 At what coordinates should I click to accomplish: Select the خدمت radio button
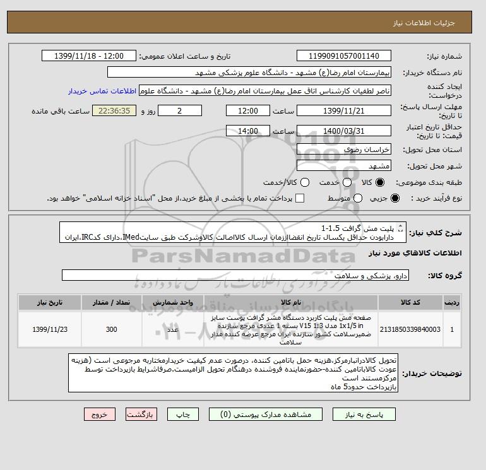pos(347,182)
